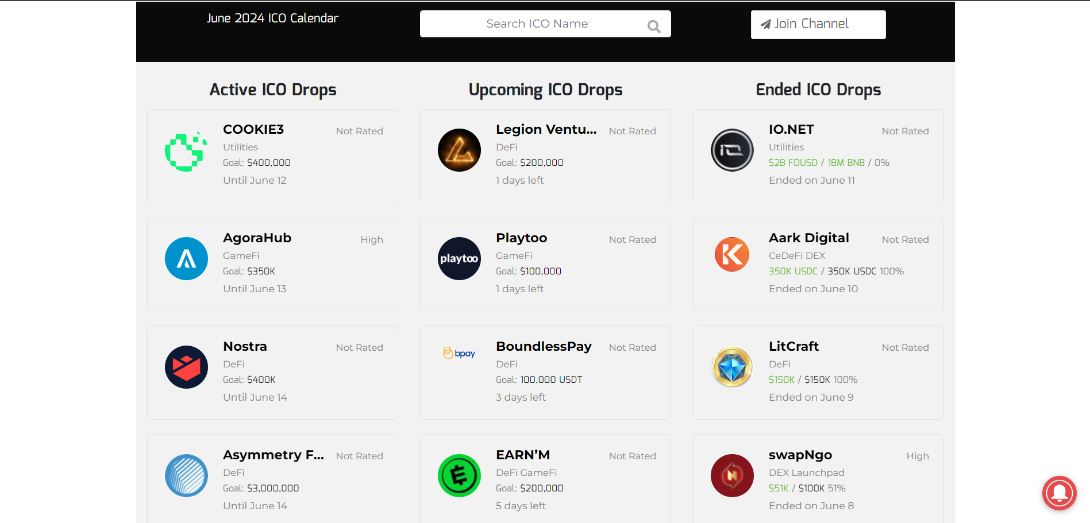This screenshot has width=1090, height=523.
Task: Open the AgoraHub project title
Action: point(257,238)
